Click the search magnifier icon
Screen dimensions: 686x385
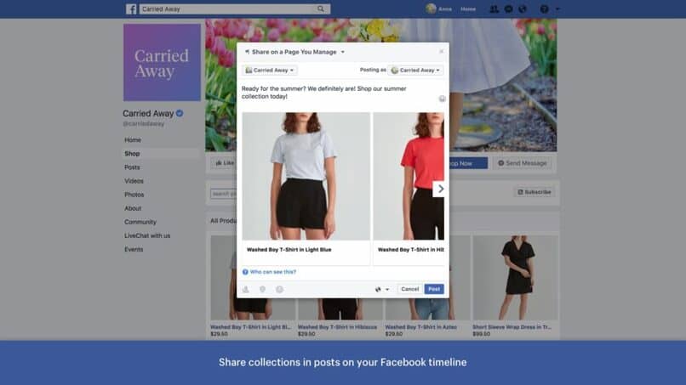321,8
